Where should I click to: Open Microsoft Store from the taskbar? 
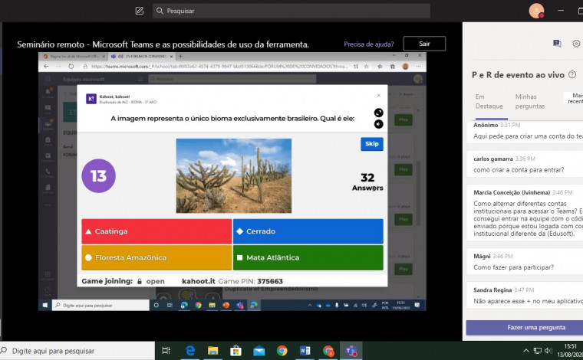236,351
